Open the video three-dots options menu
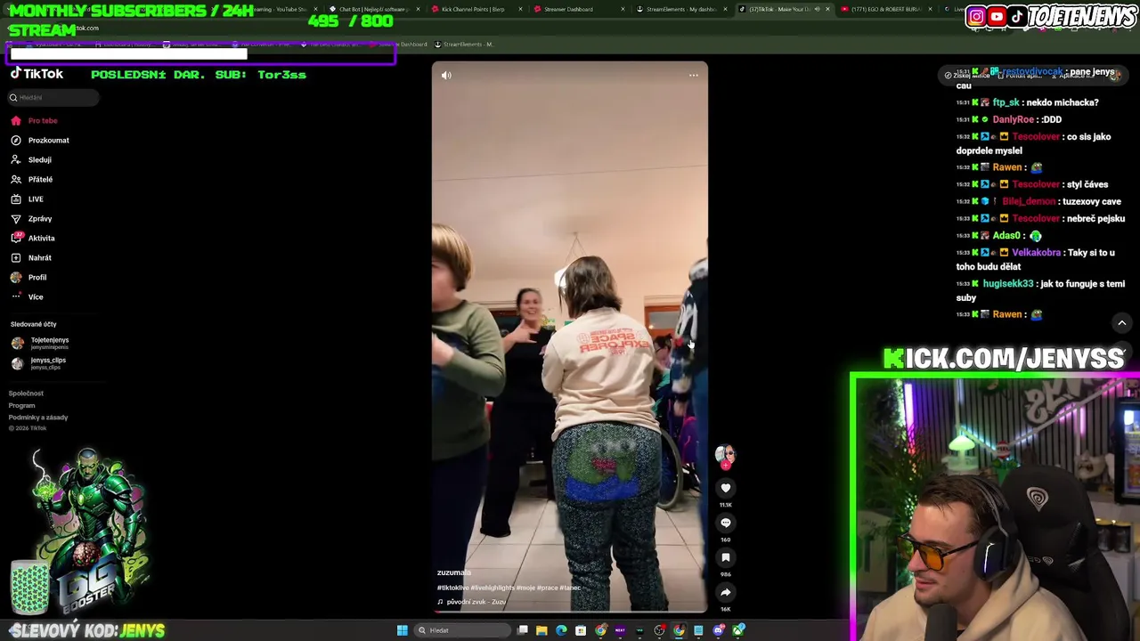Viewport: 1140px width, 641px height. click(694, 75)
